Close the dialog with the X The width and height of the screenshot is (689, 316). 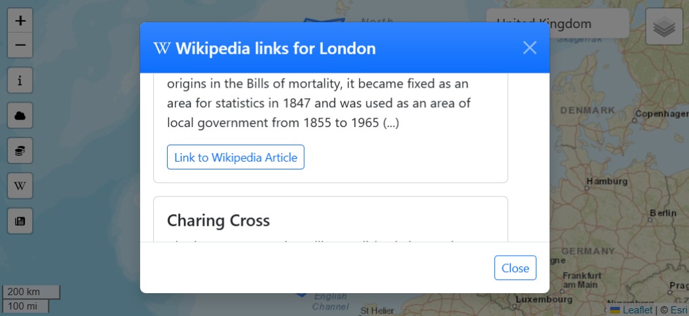(529, 48)
